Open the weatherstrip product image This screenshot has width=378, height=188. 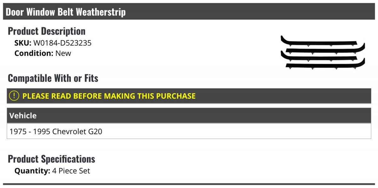point(323,52)
